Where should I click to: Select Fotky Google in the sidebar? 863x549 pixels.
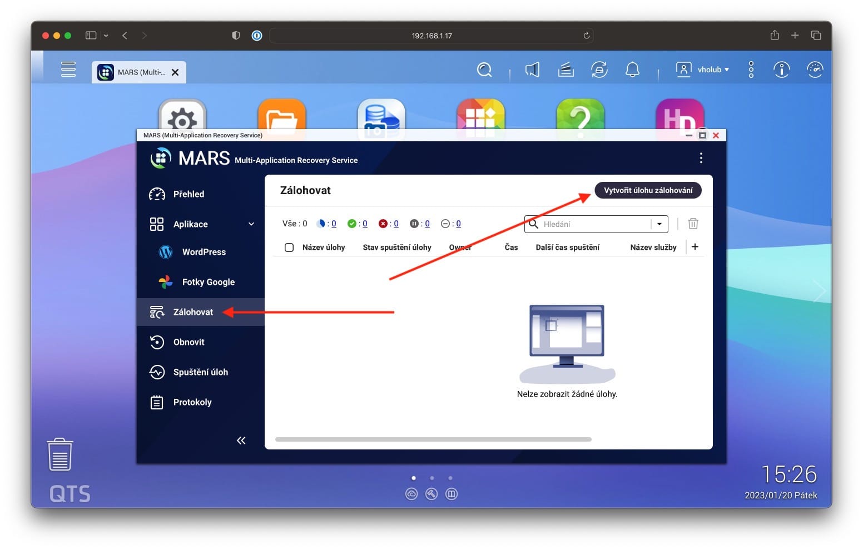(201, 282)
